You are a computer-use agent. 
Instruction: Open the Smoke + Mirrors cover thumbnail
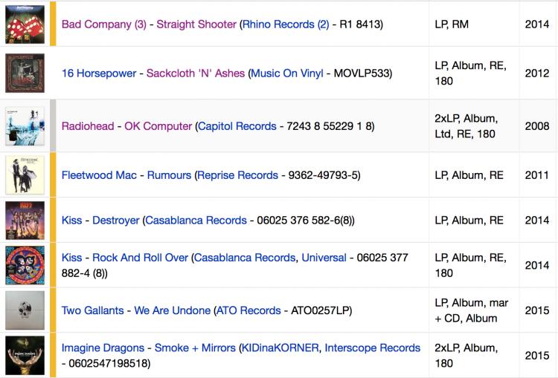coord(25,355)
